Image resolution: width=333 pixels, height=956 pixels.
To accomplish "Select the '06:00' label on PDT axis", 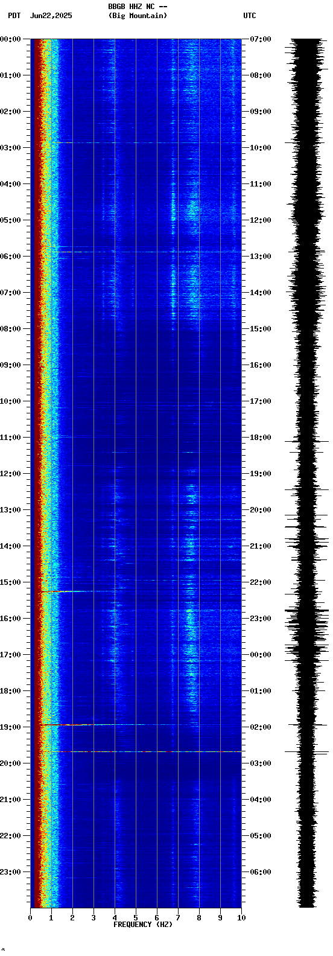I will coord(10,257).
